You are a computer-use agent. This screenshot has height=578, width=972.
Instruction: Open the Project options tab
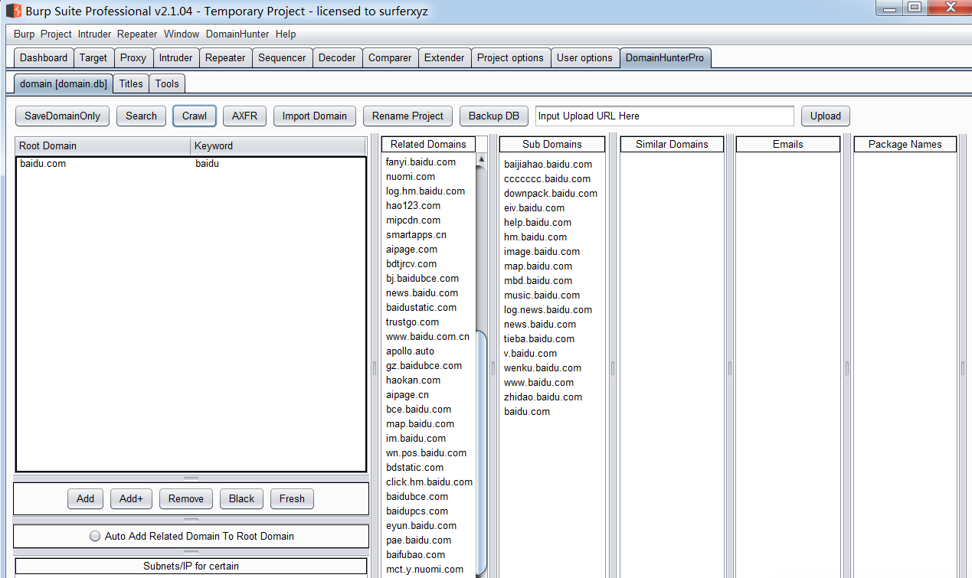(510, 57)
